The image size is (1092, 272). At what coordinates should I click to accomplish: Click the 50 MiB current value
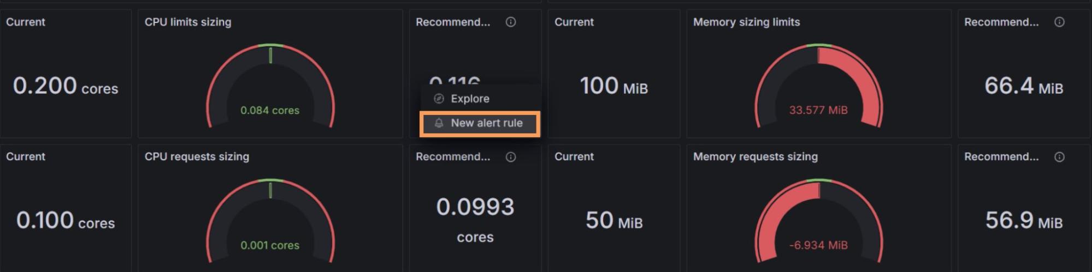point(614,221)
